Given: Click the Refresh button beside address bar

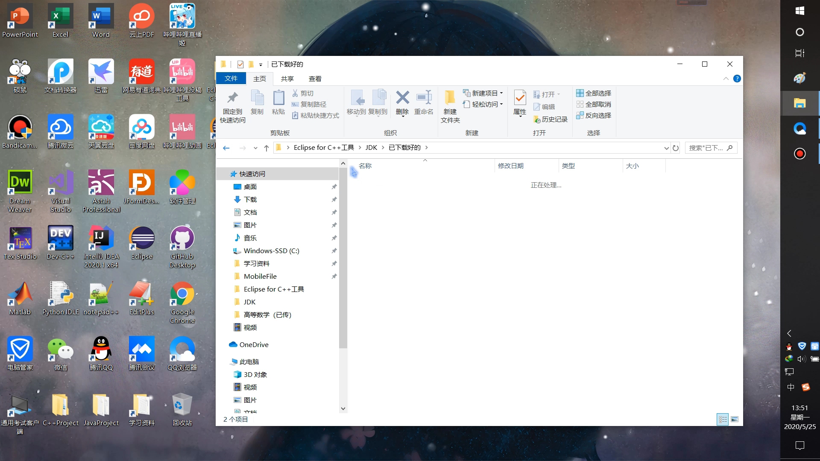Looking at the screenshot, I should pyautogui.click(x=676, y=148).
